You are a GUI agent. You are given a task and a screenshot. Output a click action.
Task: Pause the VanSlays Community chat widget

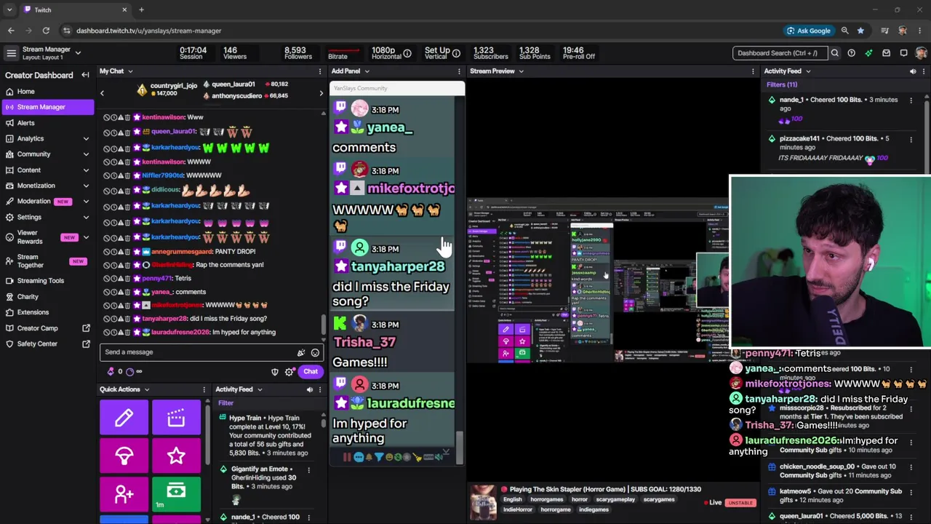click(x=346, y=457)
